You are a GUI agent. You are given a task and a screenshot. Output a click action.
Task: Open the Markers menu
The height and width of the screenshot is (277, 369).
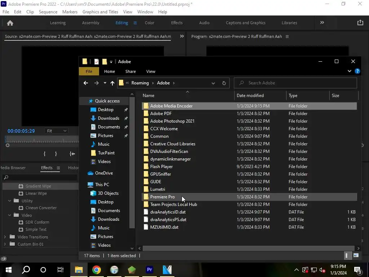[70, 12]
